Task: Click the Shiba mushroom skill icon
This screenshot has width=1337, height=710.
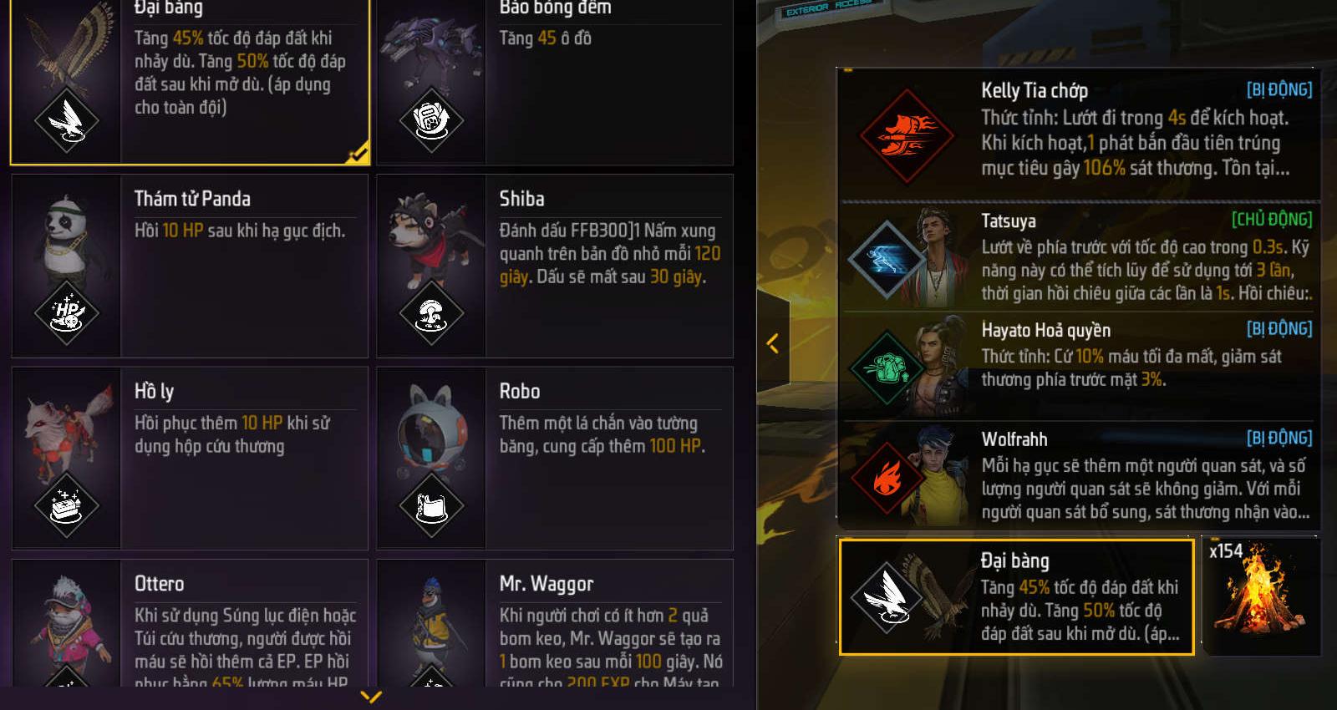Action: click(x=431, y=312)
